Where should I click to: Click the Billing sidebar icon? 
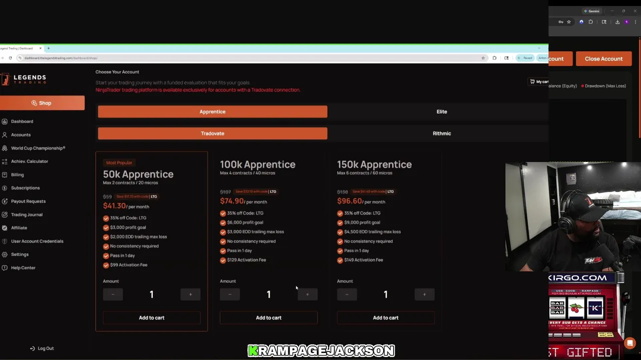click(5, 174)
